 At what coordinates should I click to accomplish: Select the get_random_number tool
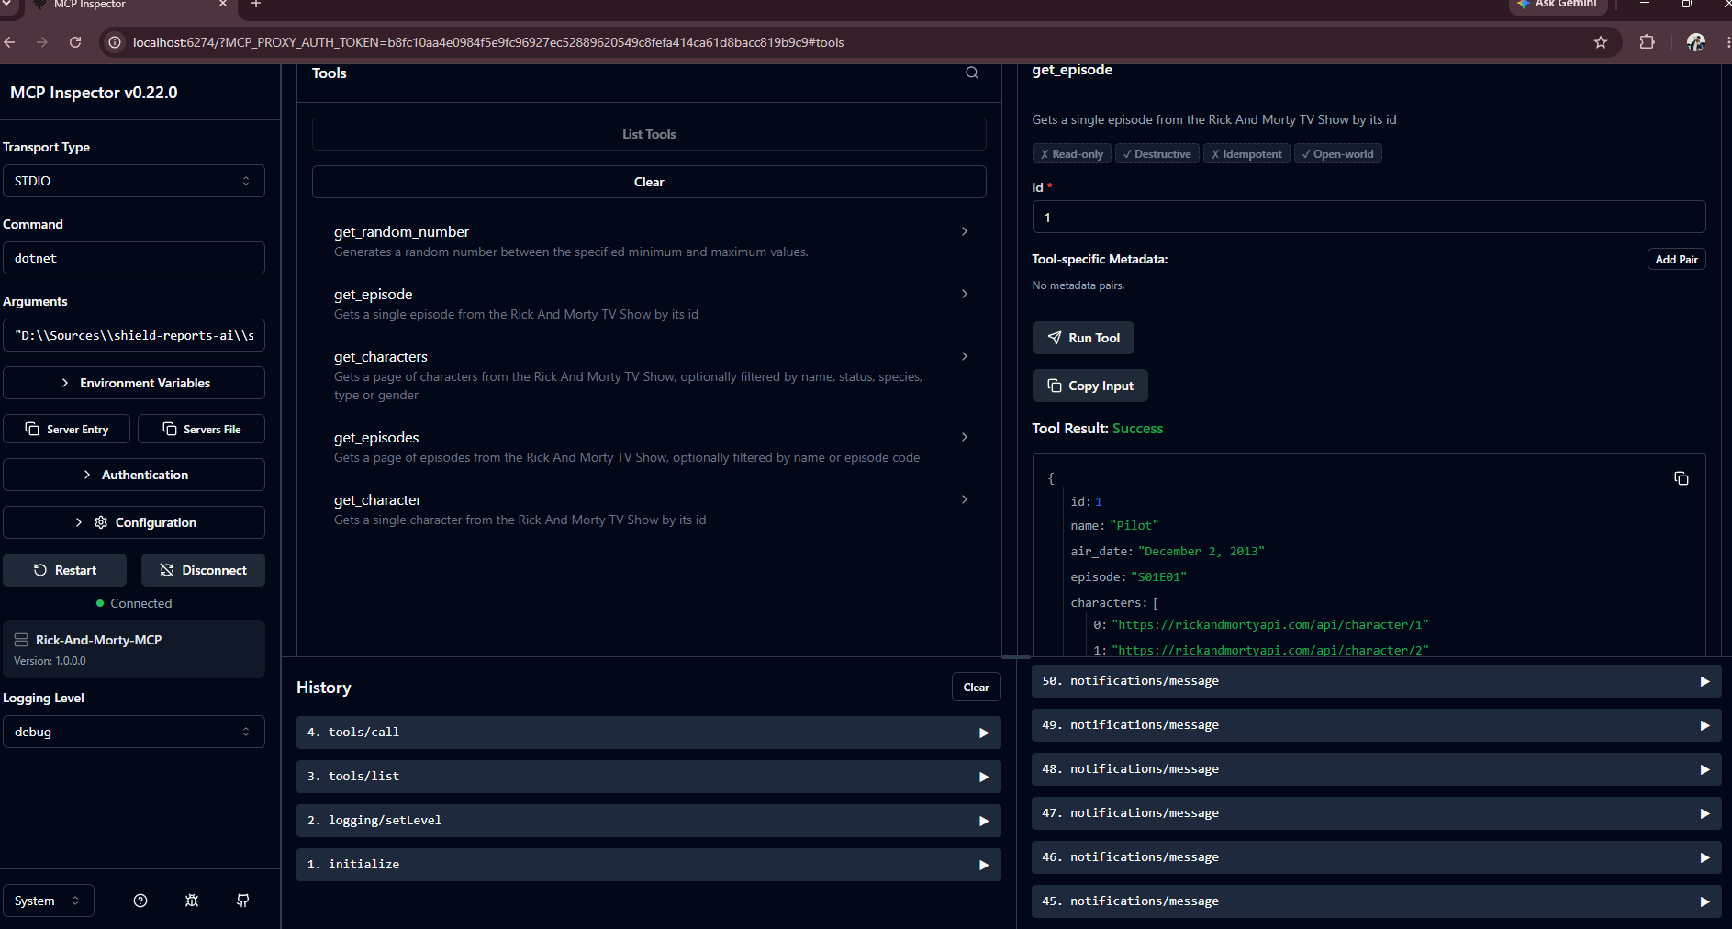point(649,241)
